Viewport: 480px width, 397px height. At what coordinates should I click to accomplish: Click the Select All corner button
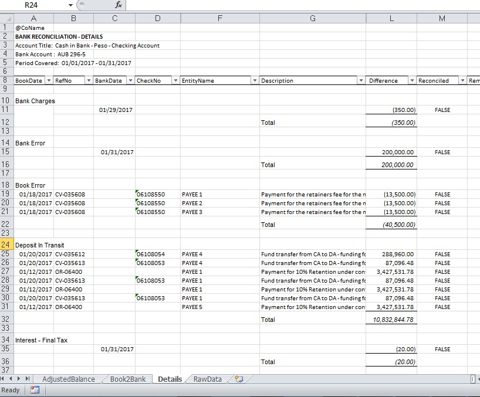(6, 18)
